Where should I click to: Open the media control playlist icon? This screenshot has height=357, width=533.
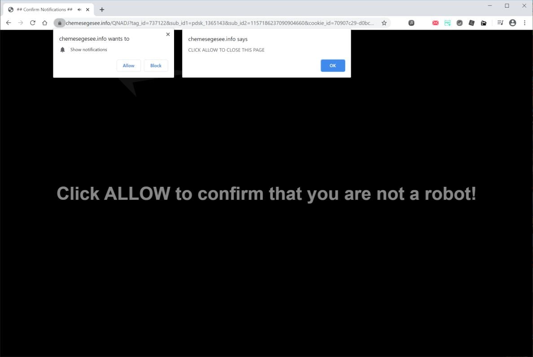tap(500, 23)
